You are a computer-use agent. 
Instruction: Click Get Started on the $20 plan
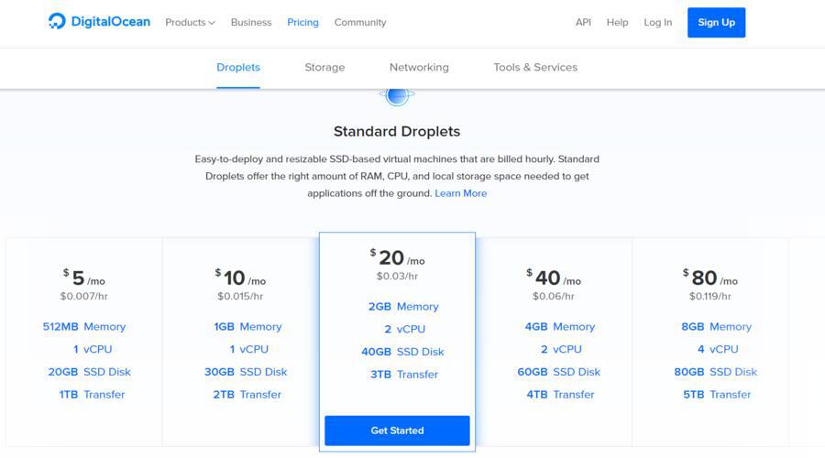click(x=397, y=431)
